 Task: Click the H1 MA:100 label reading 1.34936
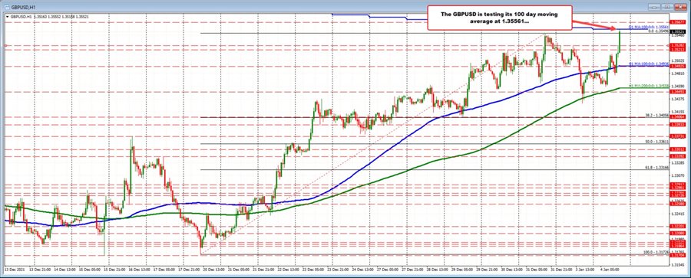click(649, 64)
